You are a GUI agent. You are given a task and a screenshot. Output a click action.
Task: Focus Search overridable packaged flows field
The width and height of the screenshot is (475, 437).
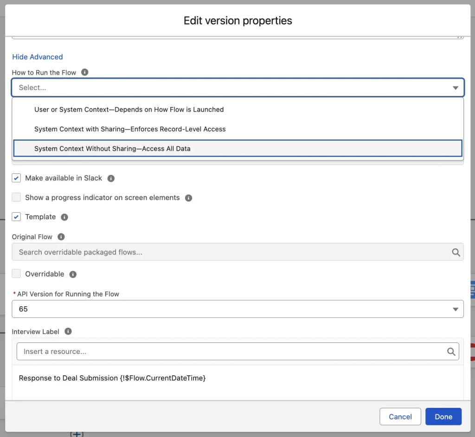tap(238, 252)
